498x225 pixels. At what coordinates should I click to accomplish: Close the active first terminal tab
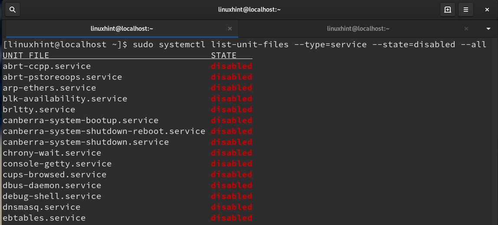(x=230, y=29)
